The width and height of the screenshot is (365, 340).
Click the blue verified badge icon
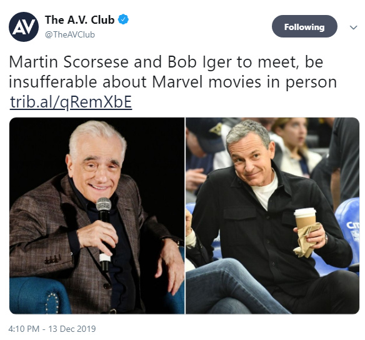[123, 19]
